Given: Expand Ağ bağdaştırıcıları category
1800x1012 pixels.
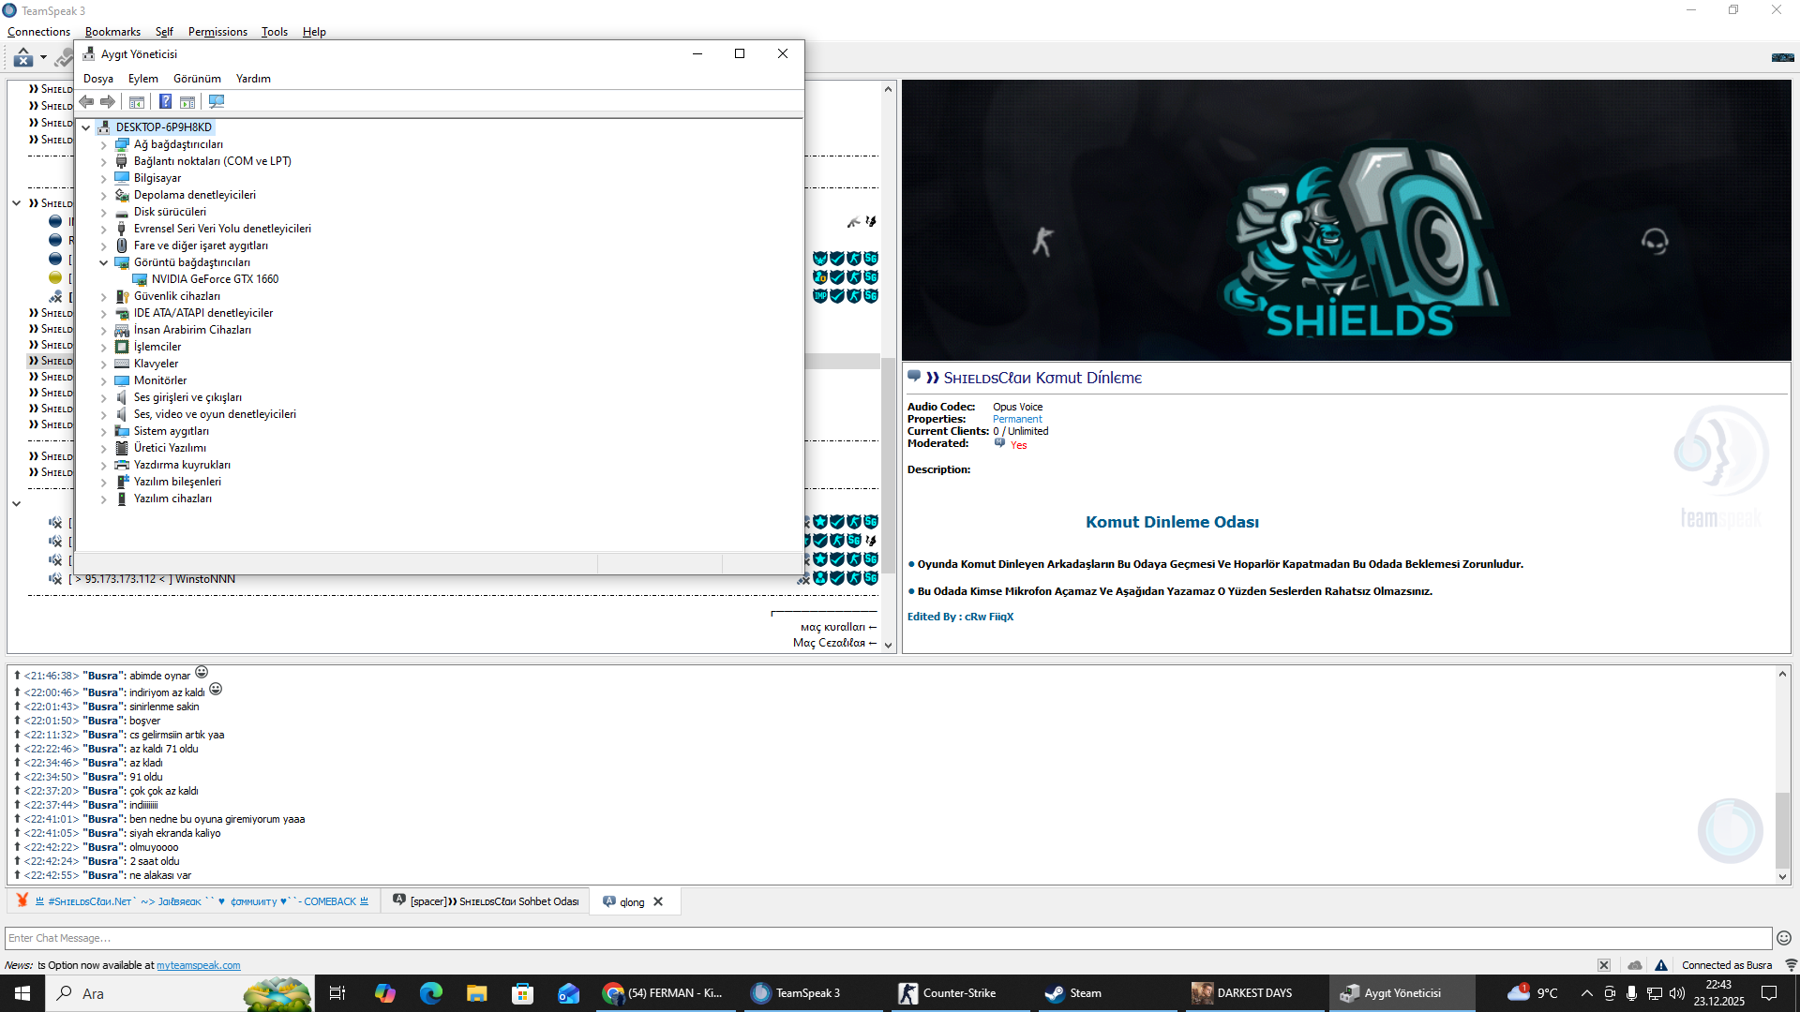Looking at the screenshot, I should [x=104, y=145].
